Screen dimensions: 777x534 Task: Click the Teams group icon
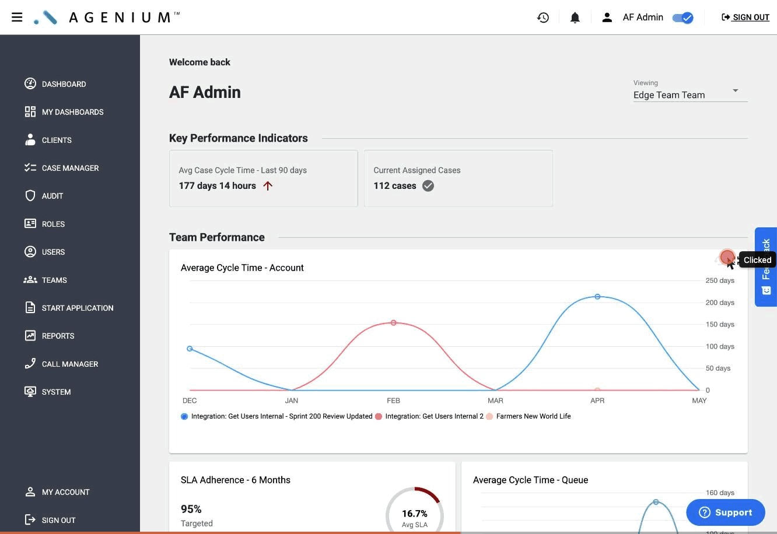pos(30,280)
